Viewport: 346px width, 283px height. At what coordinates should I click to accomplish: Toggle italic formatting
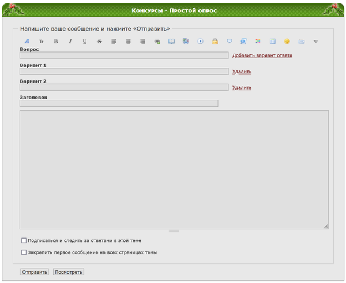pos(70,42)
